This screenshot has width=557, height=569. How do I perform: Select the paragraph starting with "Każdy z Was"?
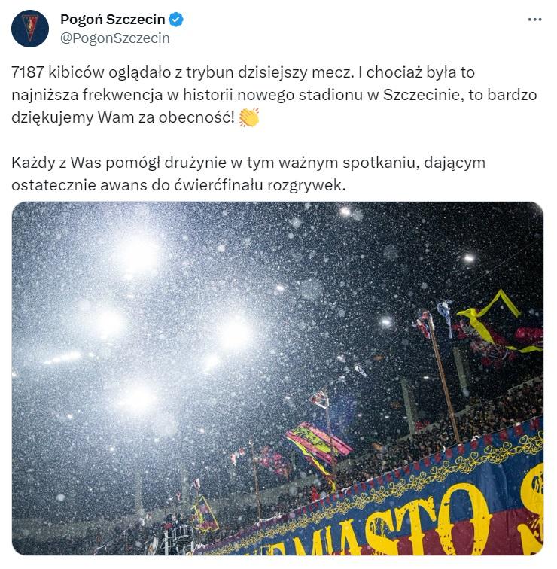click(x=248, y=174)
